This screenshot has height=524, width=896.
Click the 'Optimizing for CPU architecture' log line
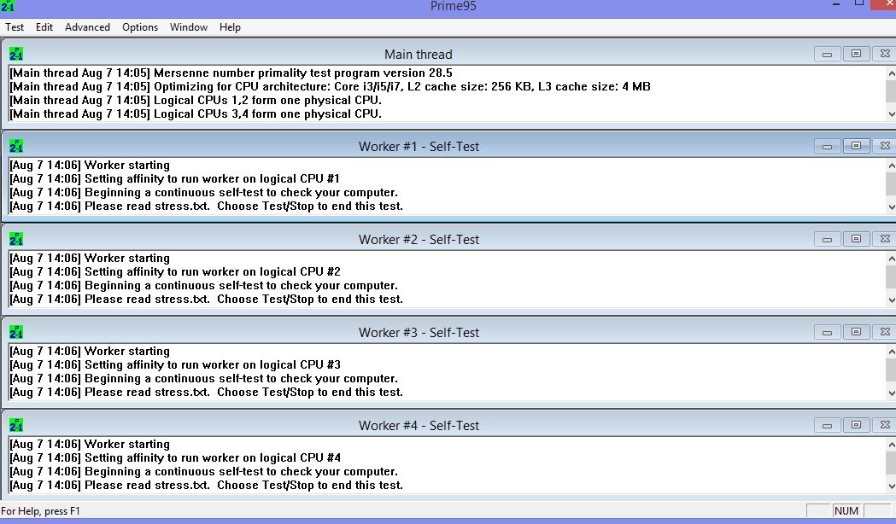click(330, 87)
